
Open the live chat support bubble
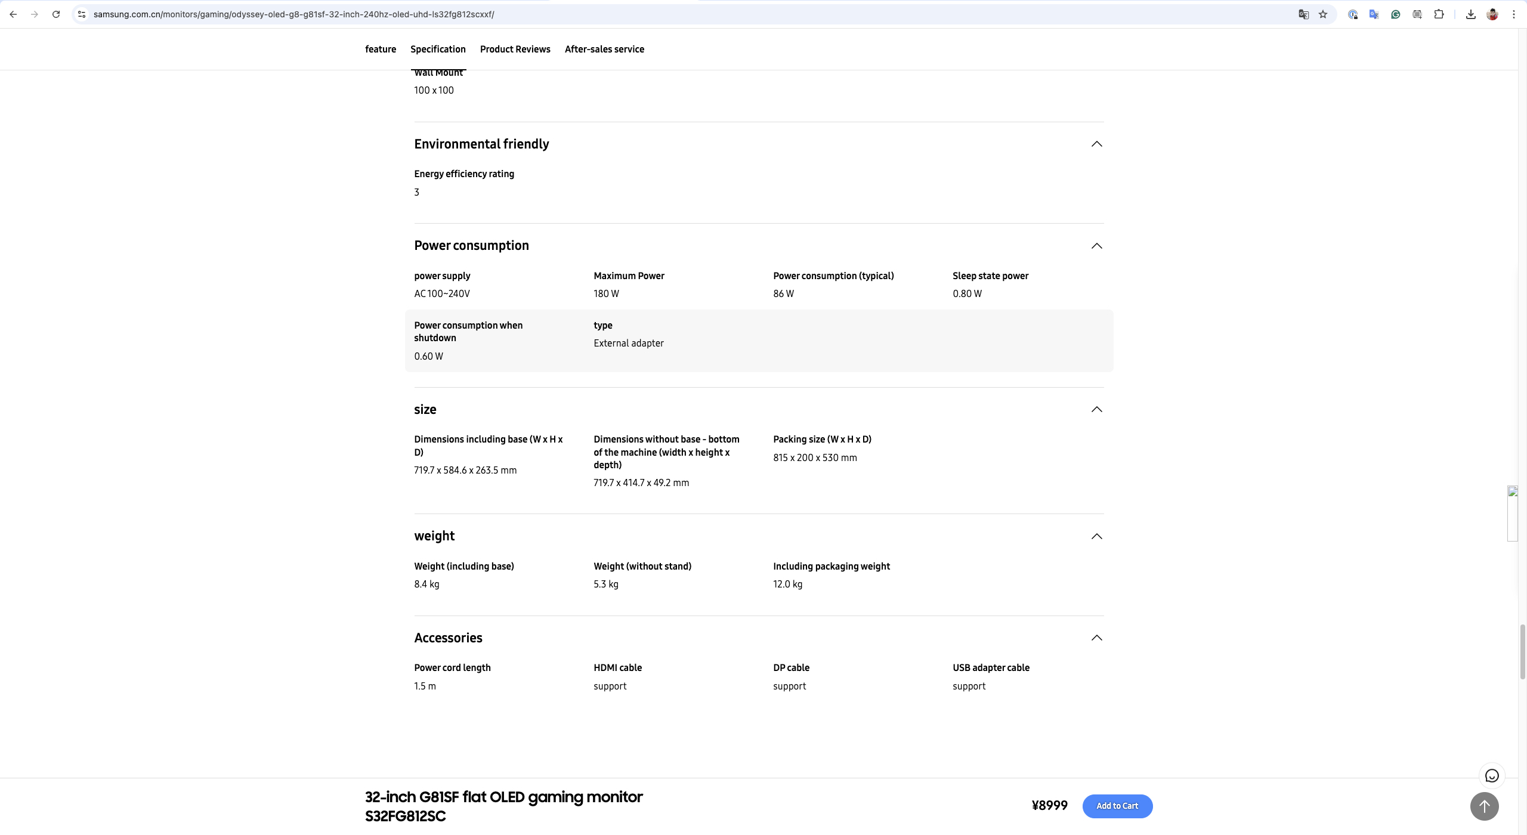pyautogui.click(x=1492, y=776)
